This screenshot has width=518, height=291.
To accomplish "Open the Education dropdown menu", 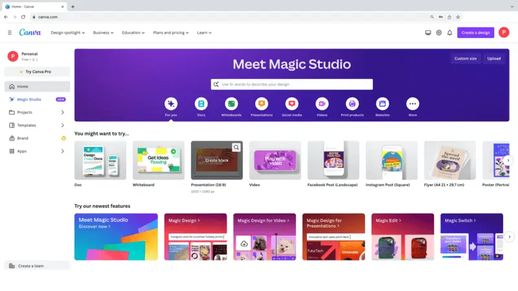I will 133,33.
